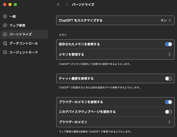This screenshot has height=137, width=177.
Task: Disable 保存されたメモリを参照する toggle
Action: [x=168, y=44]
